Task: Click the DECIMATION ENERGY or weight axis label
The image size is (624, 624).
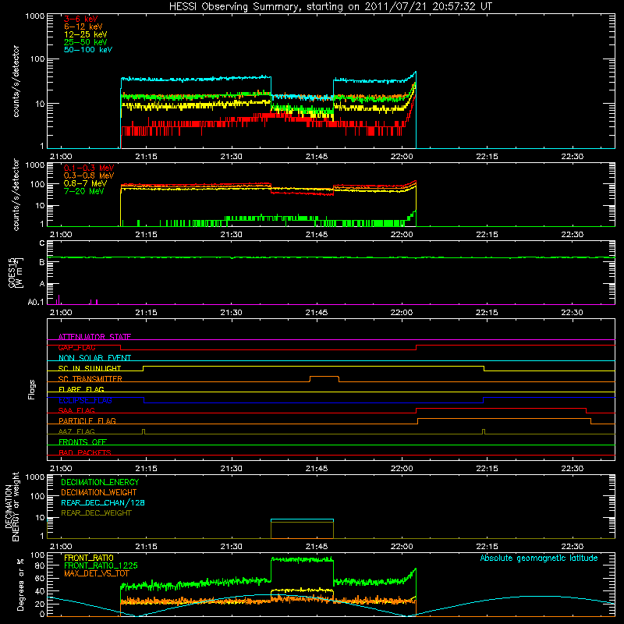Action: pos(12,506)
